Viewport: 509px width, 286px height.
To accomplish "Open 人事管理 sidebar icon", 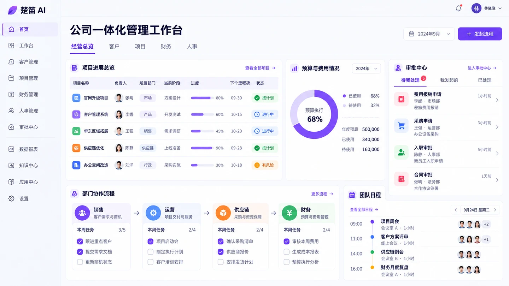I will click(11, 111).
